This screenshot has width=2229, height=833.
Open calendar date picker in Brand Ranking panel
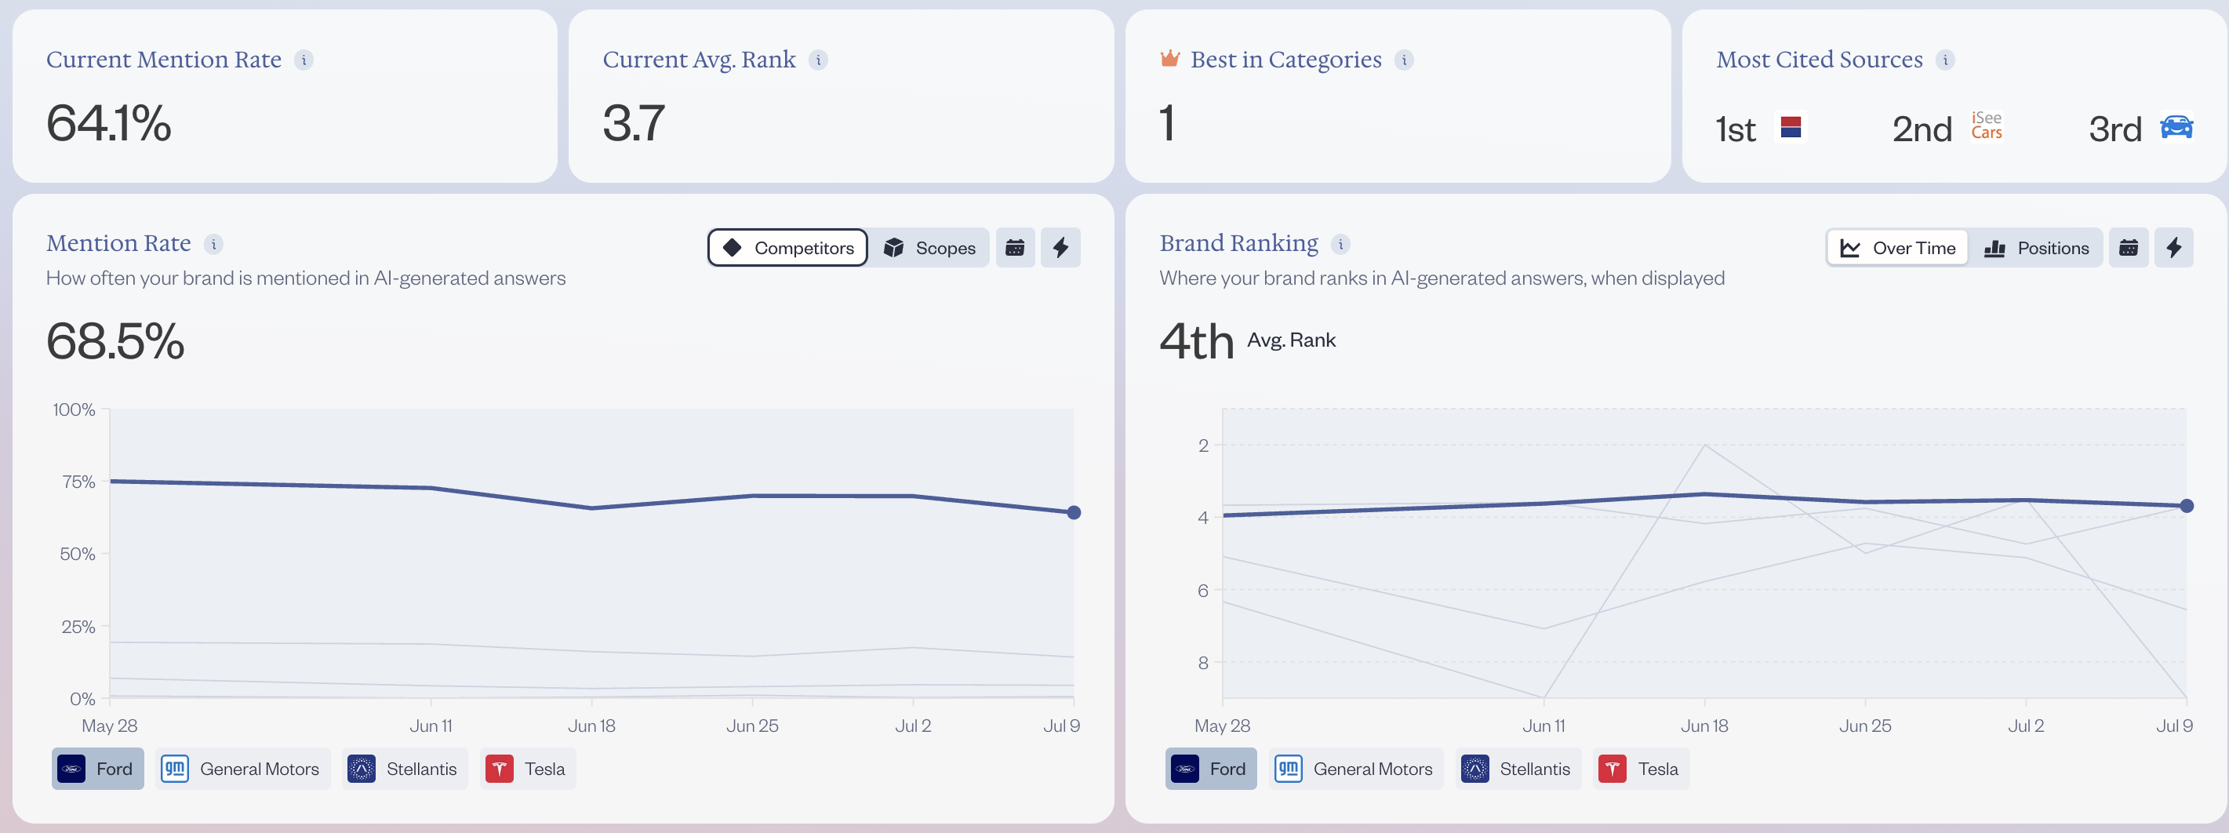pyautogui.click(x=2128, y=249)
